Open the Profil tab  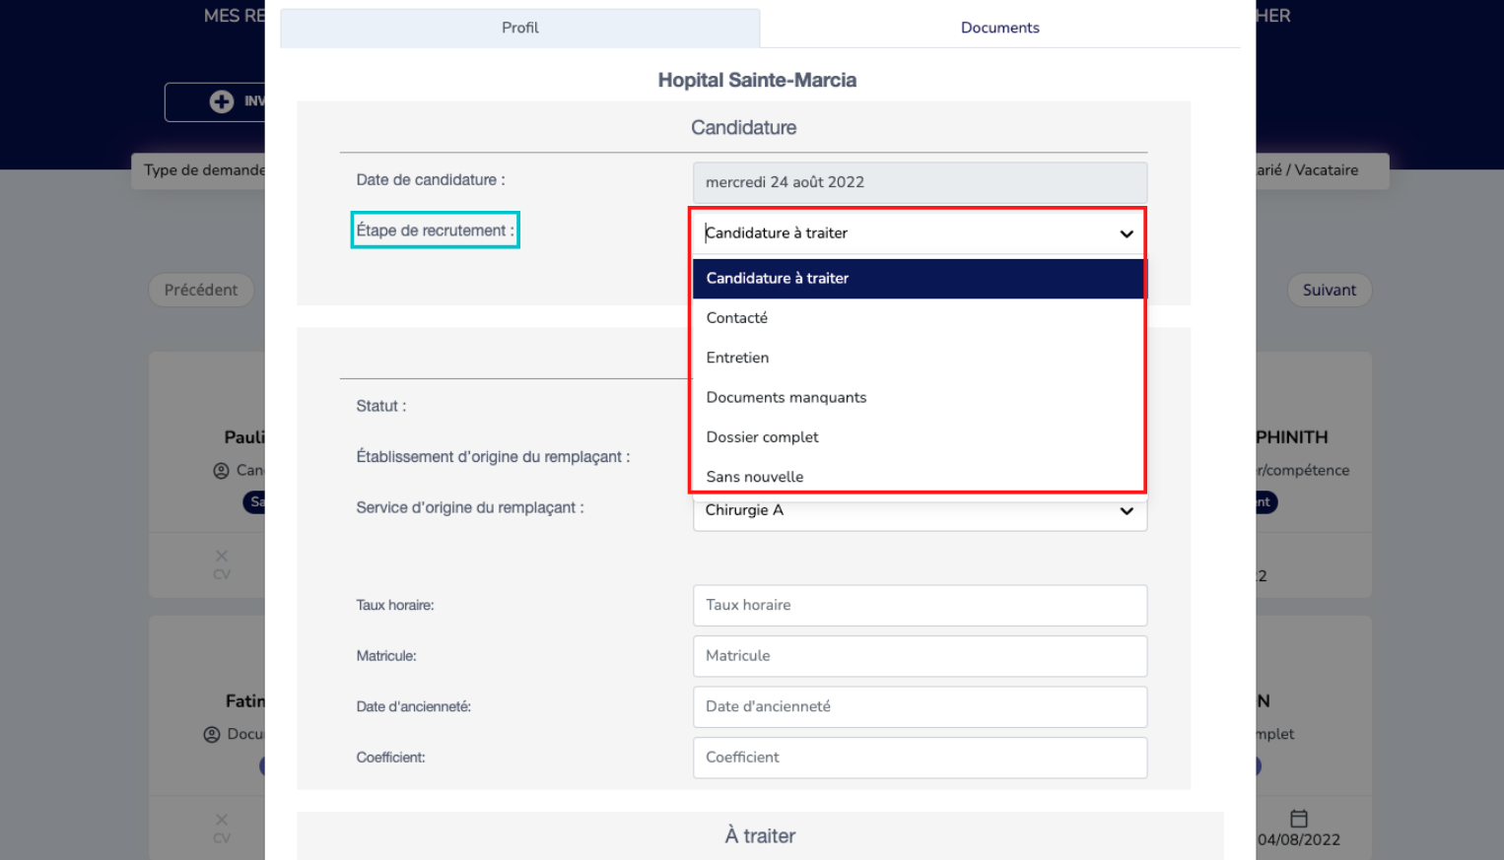(519, 28)
